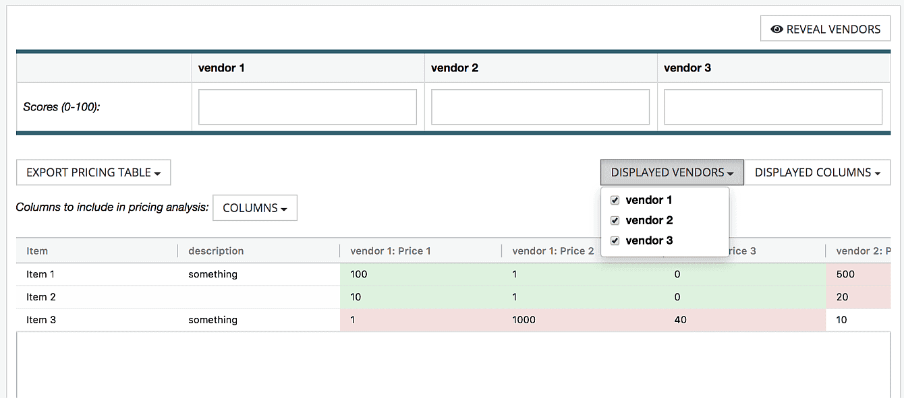Click the vendor 1: Price 2 column header

point(553,251)
